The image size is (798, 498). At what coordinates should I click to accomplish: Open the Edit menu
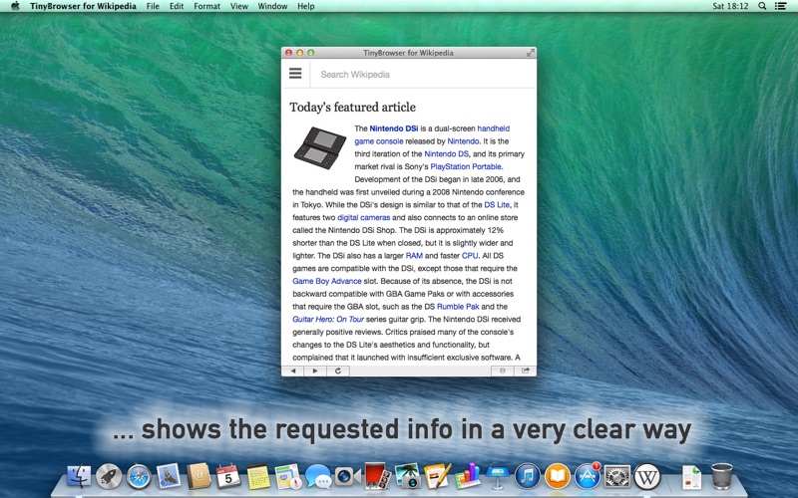point(177,6)
